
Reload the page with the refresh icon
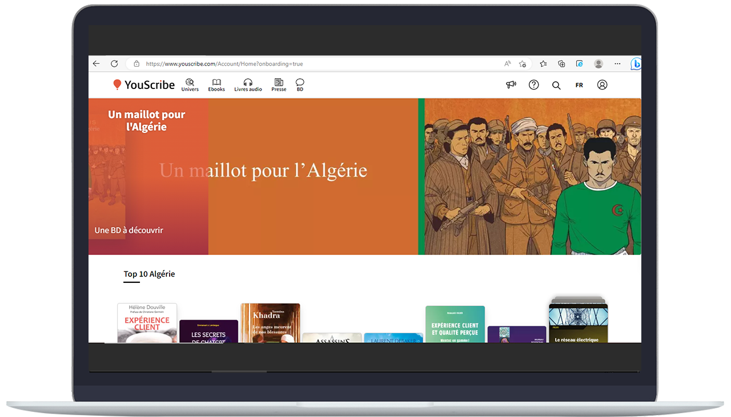point(114,64)
